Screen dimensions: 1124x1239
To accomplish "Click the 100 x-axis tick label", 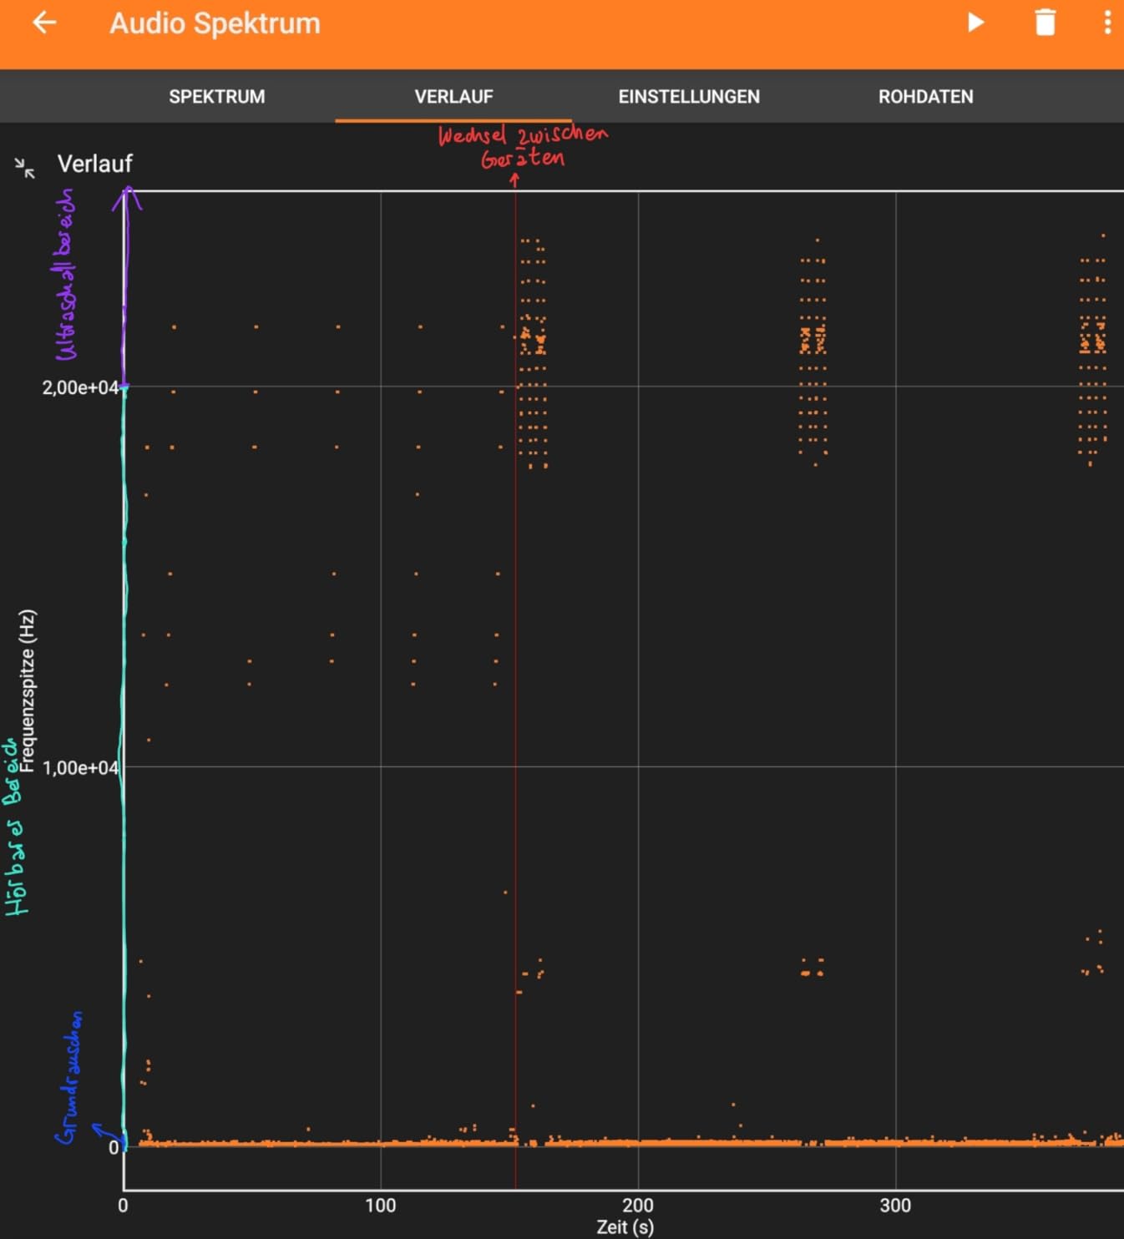I will pos(380,1205).
